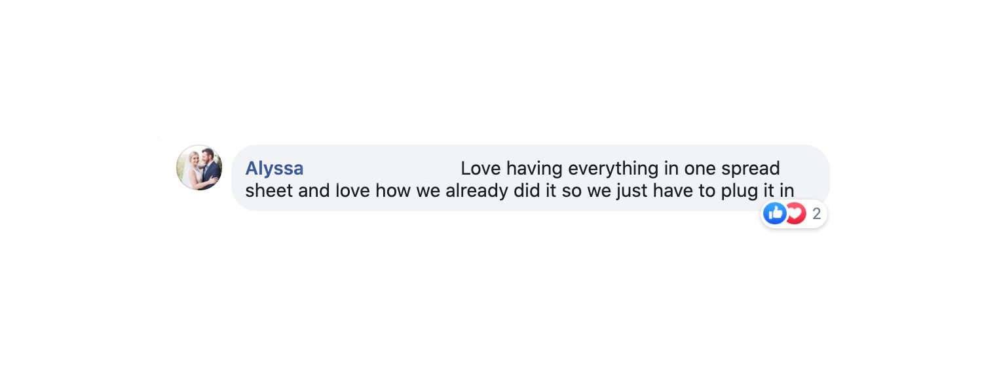Click the word "one" before "spread"
Image resolution: width=997 pixels, height=380 pixels.
700,170
